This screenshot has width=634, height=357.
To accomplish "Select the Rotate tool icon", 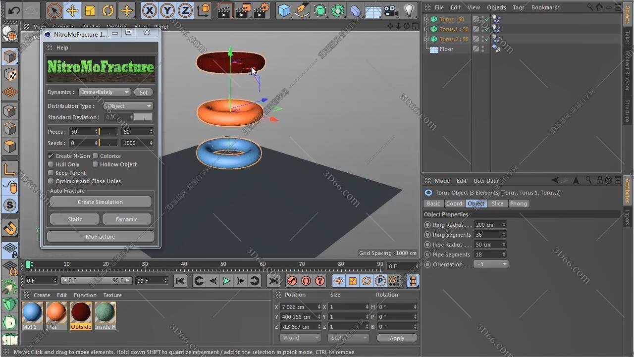I will click(108, 10).
